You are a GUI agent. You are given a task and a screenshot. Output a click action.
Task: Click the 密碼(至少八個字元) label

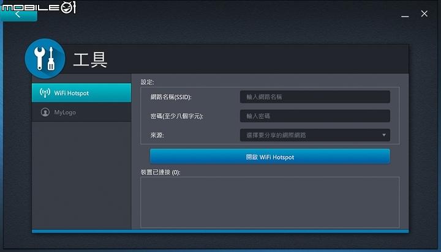point(177,116)
